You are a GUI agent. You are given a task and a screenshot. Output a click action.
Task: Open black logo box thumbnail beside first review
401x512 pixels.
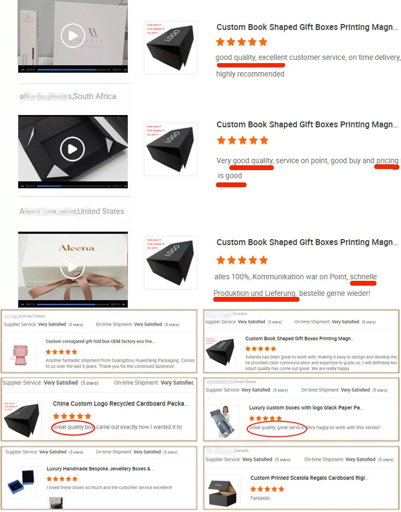point(171,47)
